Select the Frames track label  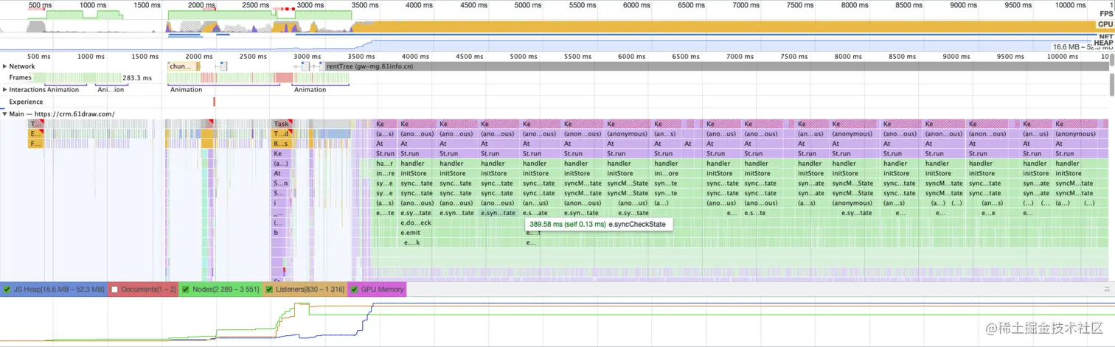coord(20,77)
